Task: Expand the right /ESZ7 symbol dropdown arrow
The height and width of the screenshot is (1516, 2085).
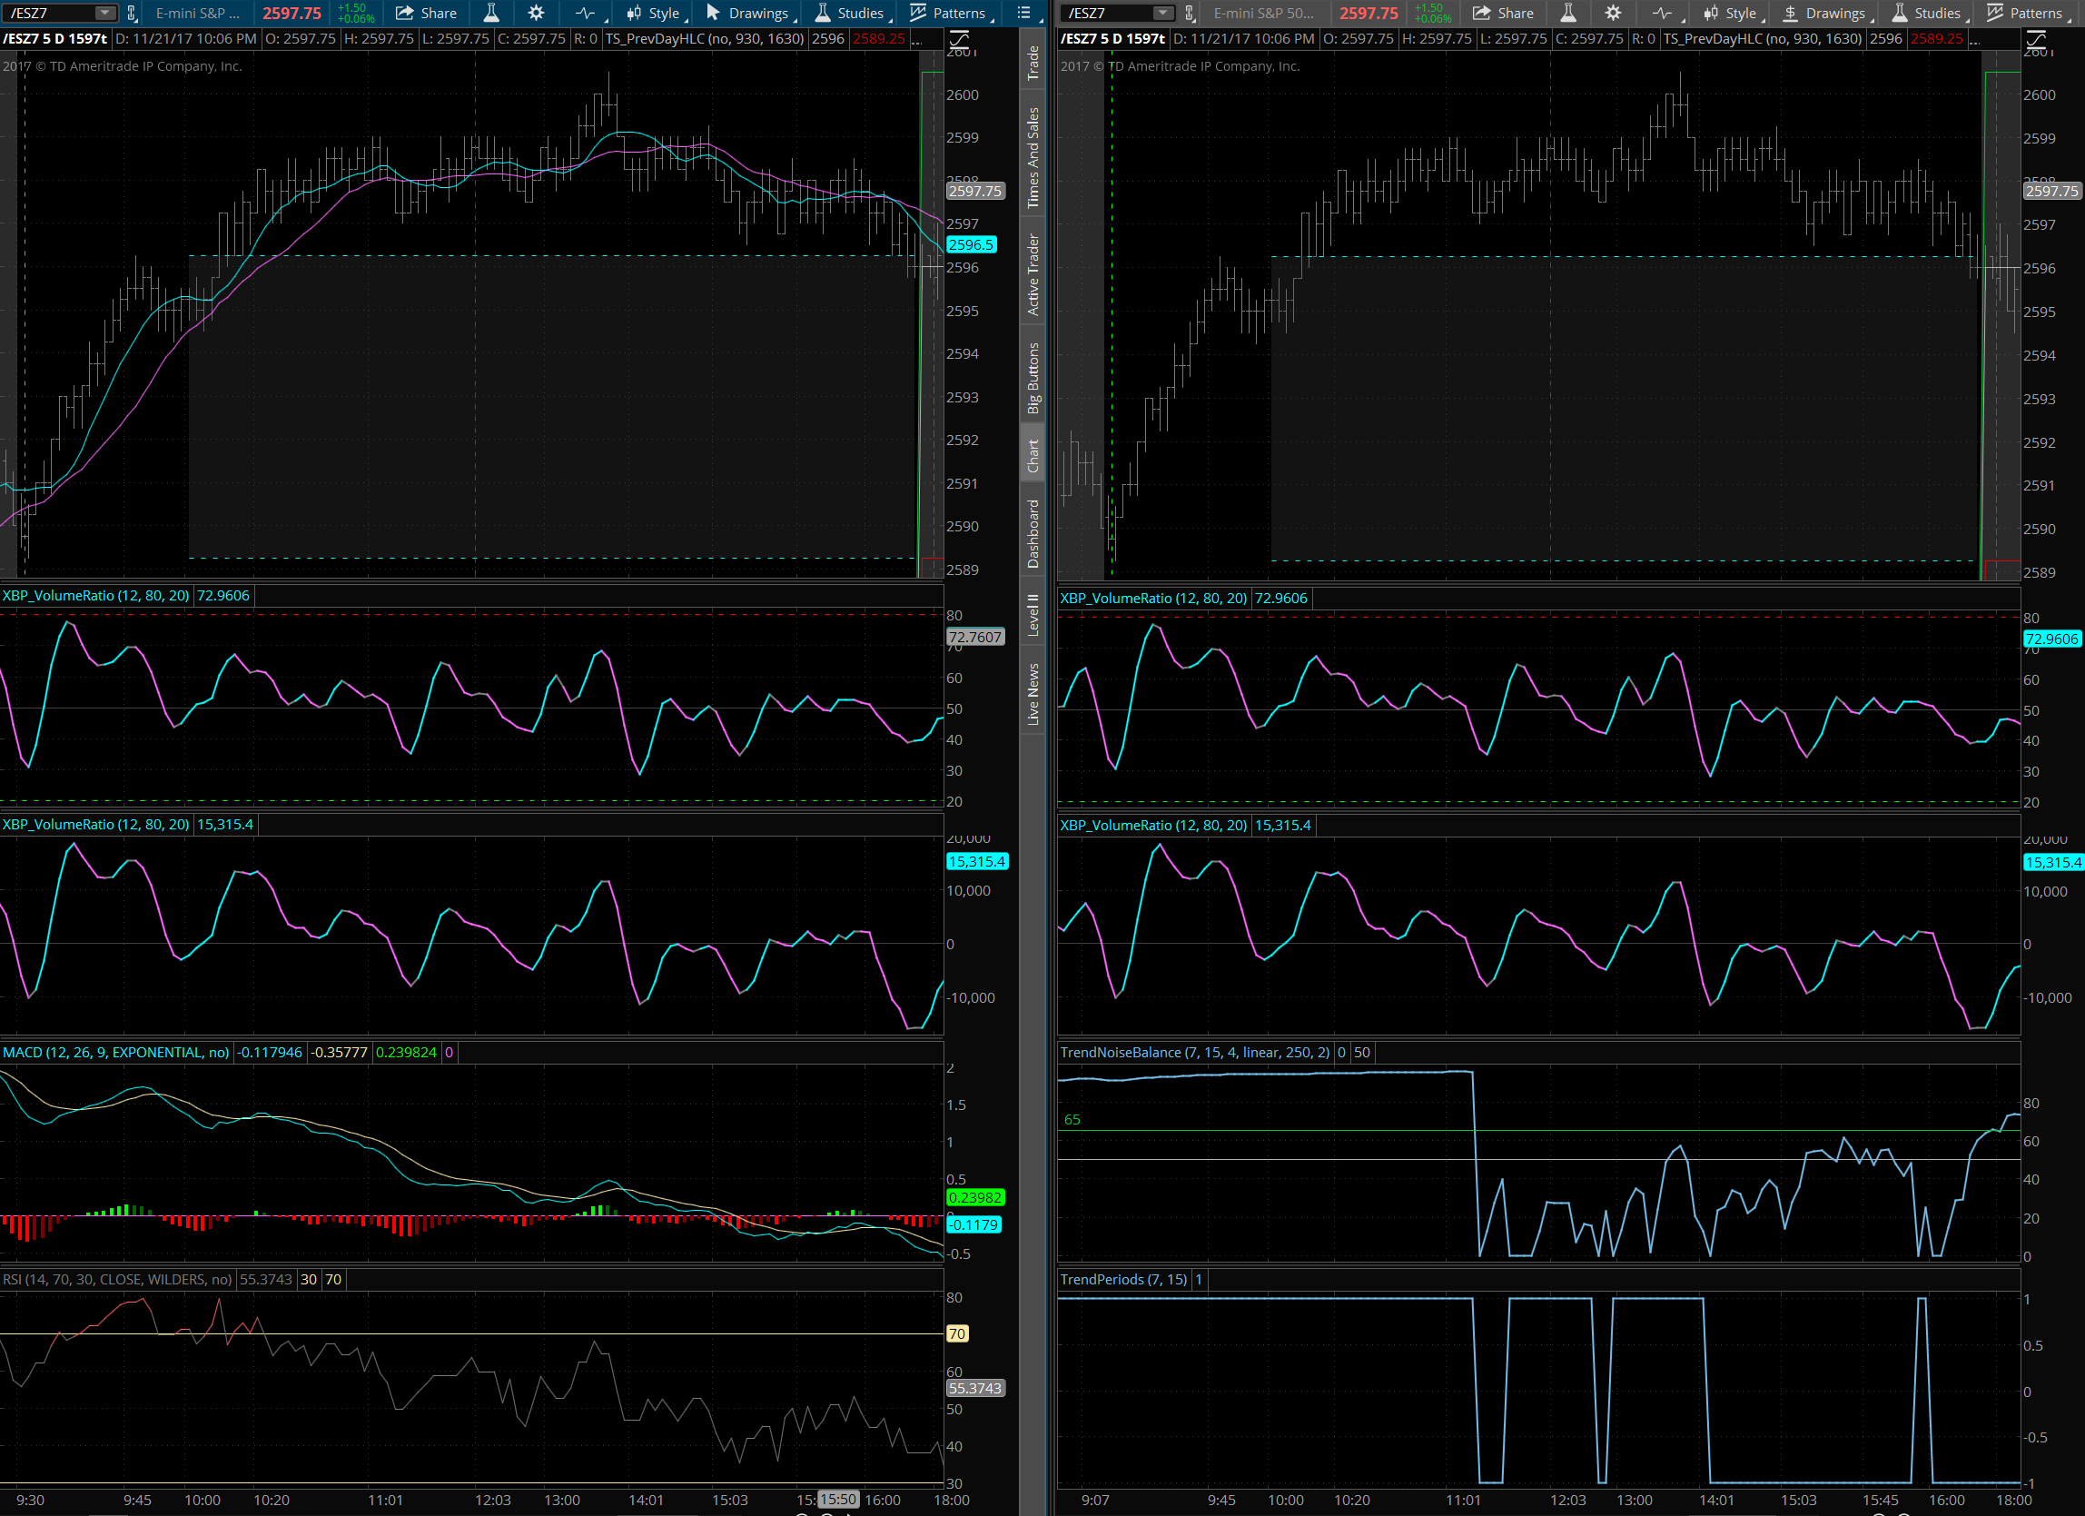Action: click(1163, 13)
